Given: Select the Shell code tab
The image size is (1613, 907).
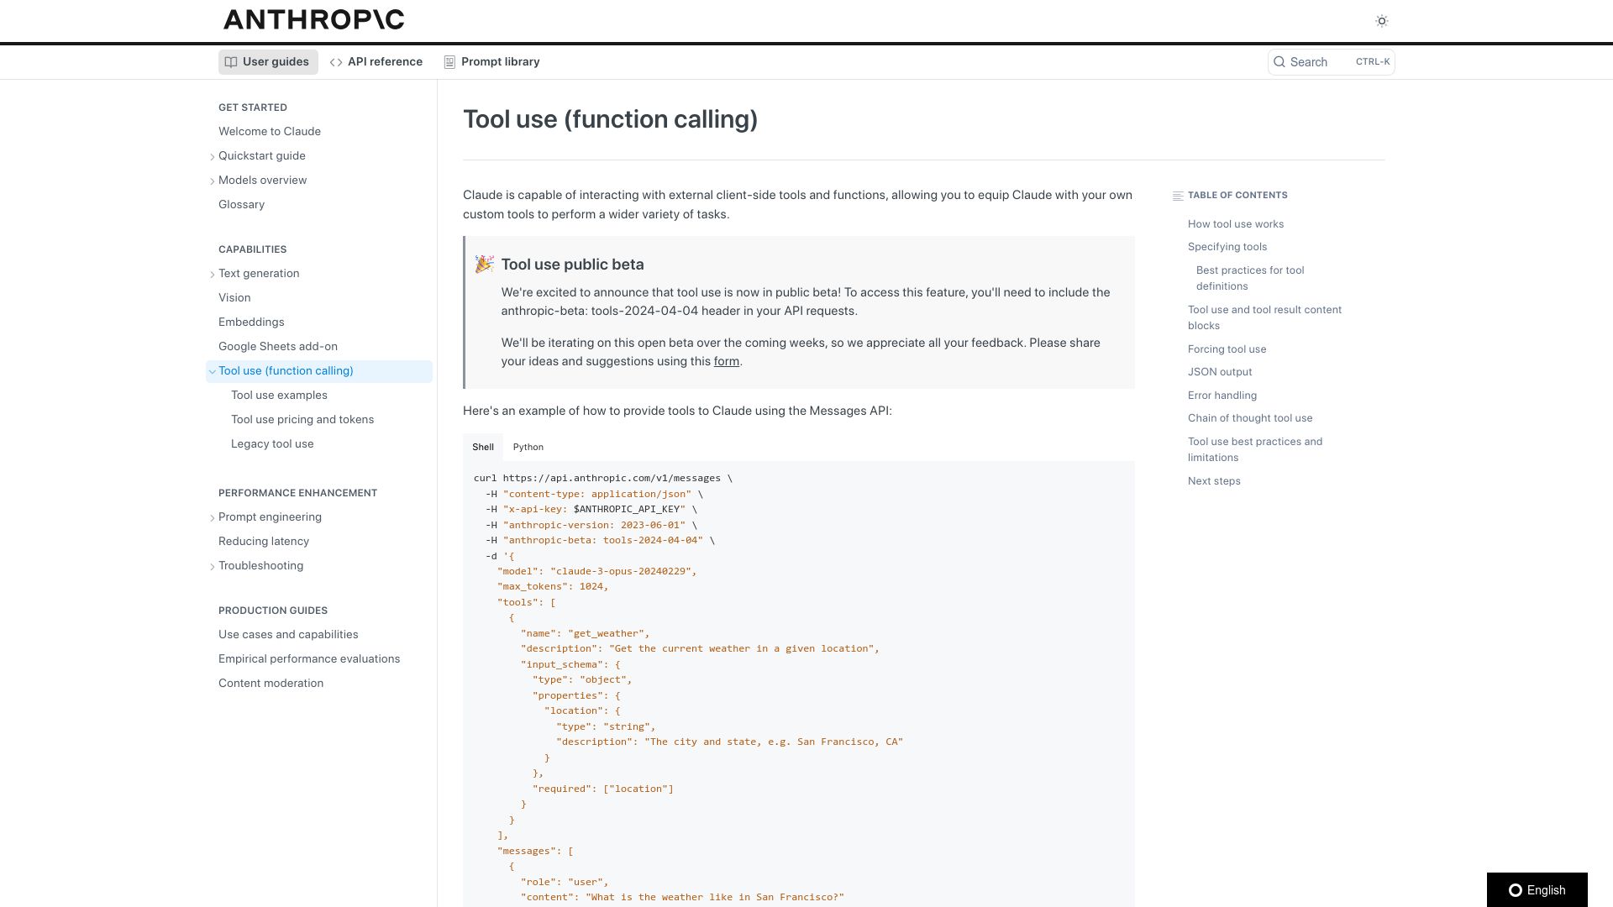Looking at the screenshot, I should 483,448.
